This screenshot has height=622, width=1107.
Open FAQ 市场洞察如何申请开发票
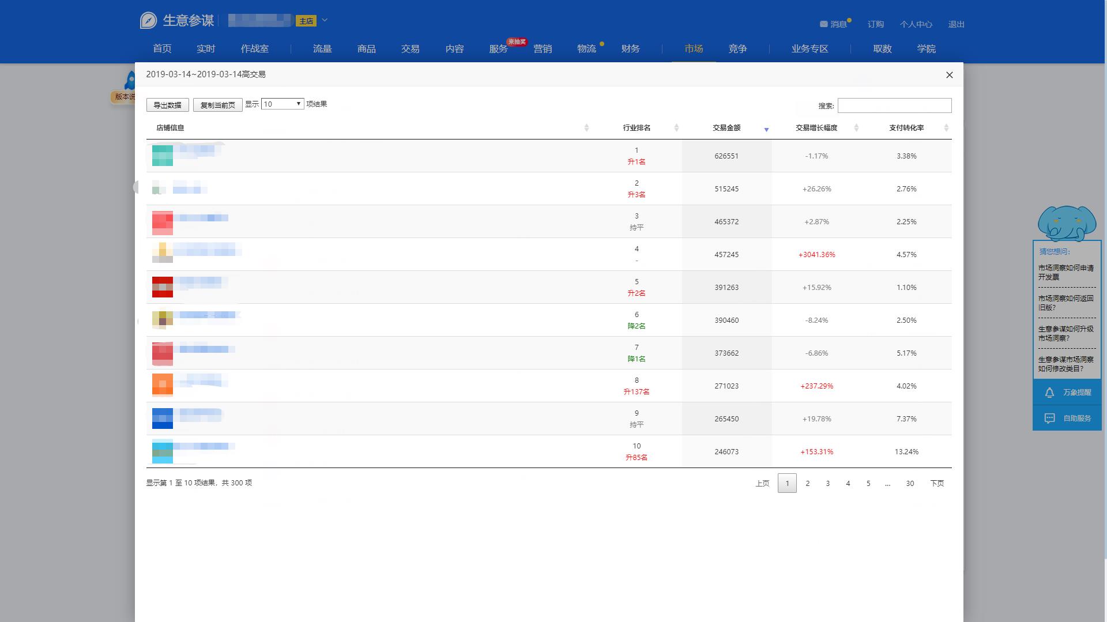coord(1066,273)
